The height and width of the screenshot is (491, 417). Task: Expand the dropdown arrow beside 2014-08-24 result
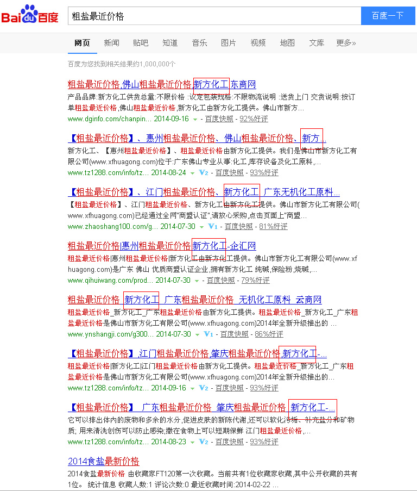pos(193,173)
